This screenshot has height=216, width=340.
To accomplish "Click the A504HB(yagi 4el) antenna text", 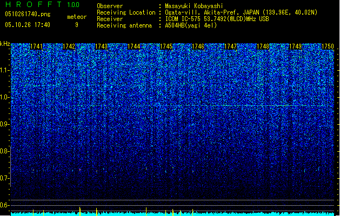I will (191, 25).
